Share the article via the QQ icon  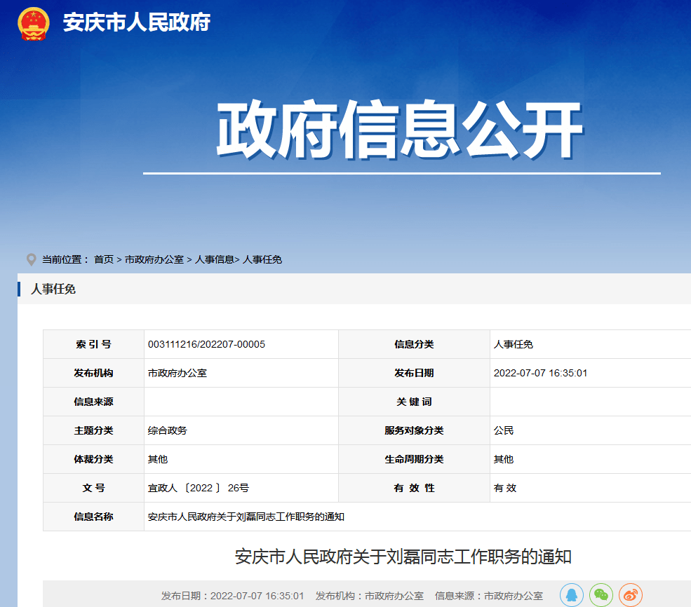click(572, 595)
